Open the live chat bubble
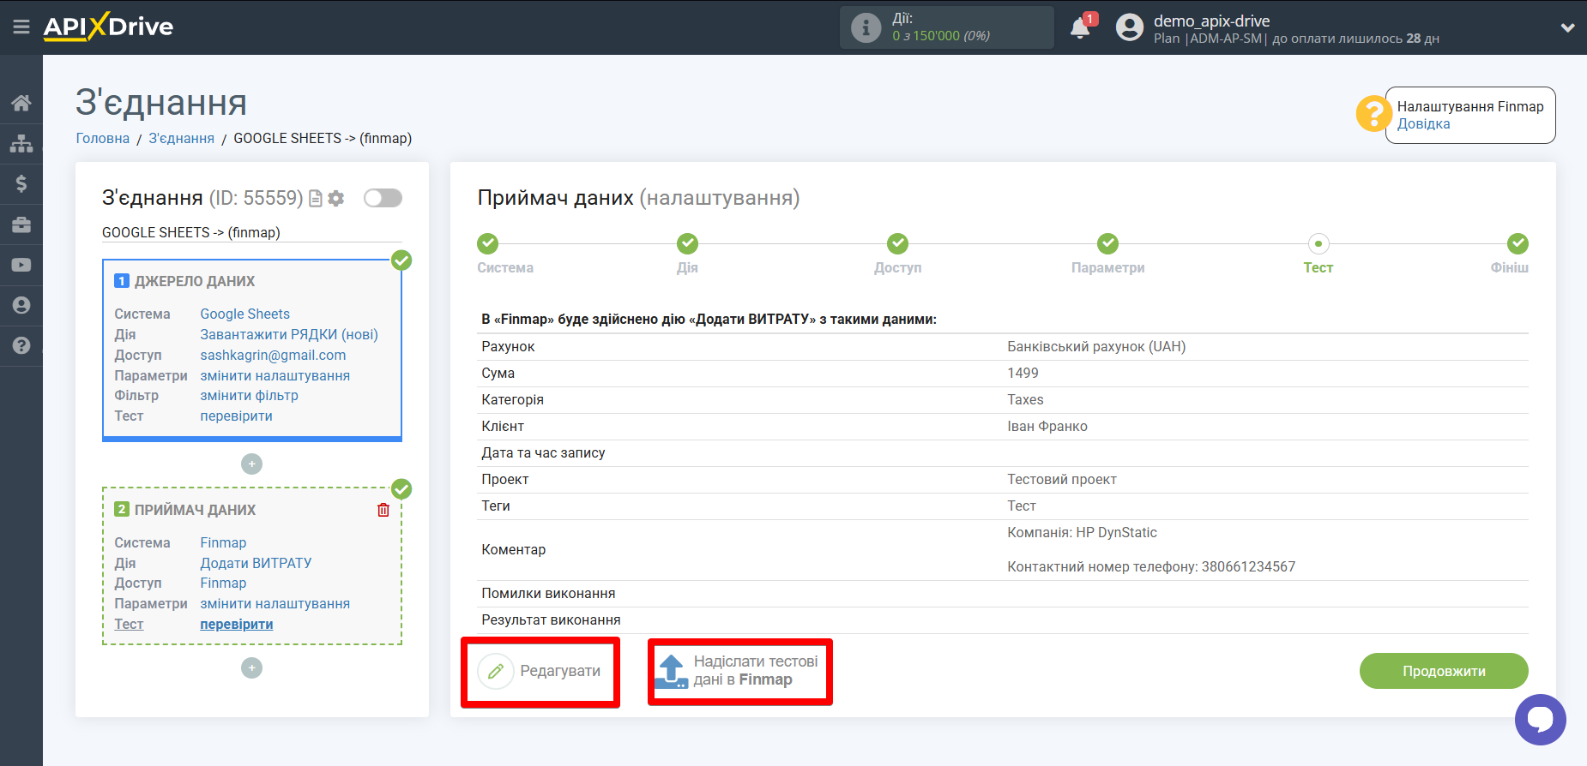Screen dimensions: 1587x766 [x=1540, y=719]
